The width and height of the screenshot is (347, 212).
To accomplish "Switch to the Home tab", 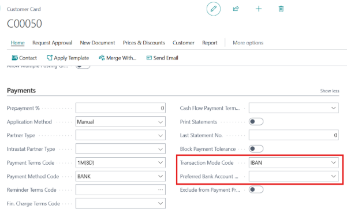I will point(18,43).
